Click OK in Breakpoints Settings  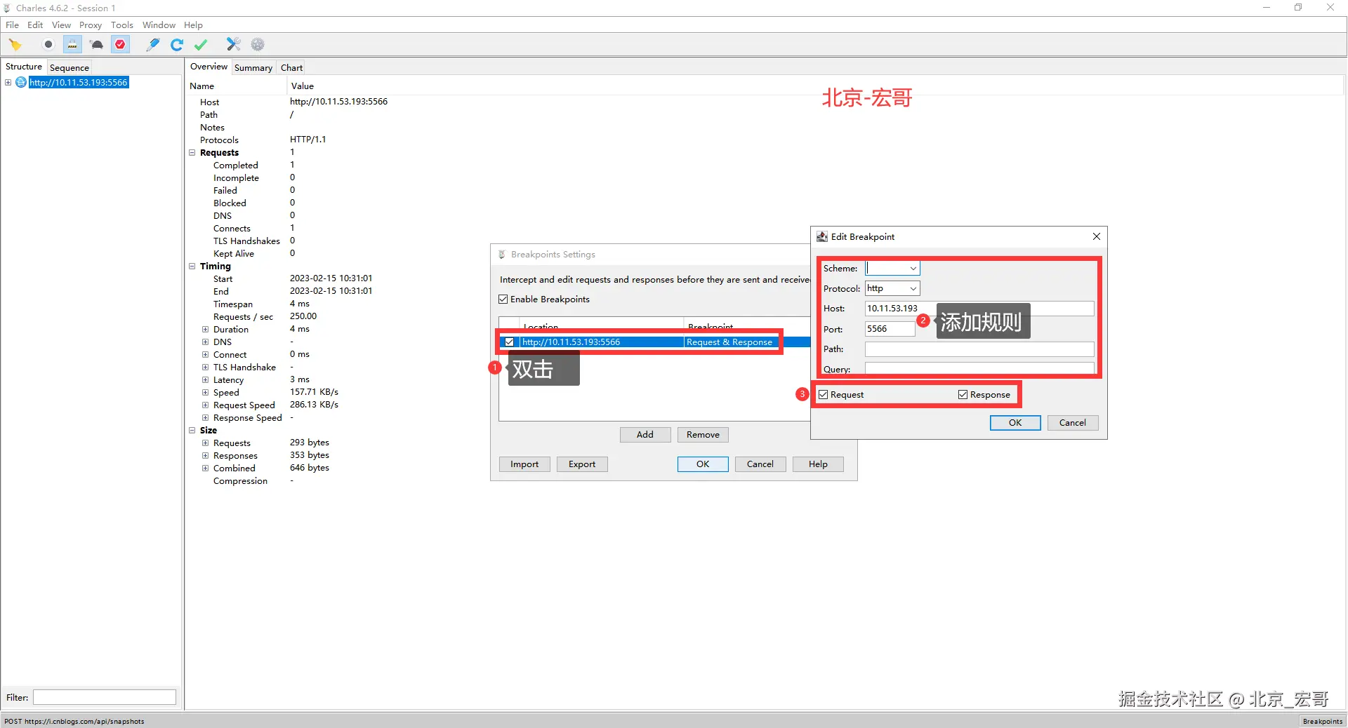(703, 464)
